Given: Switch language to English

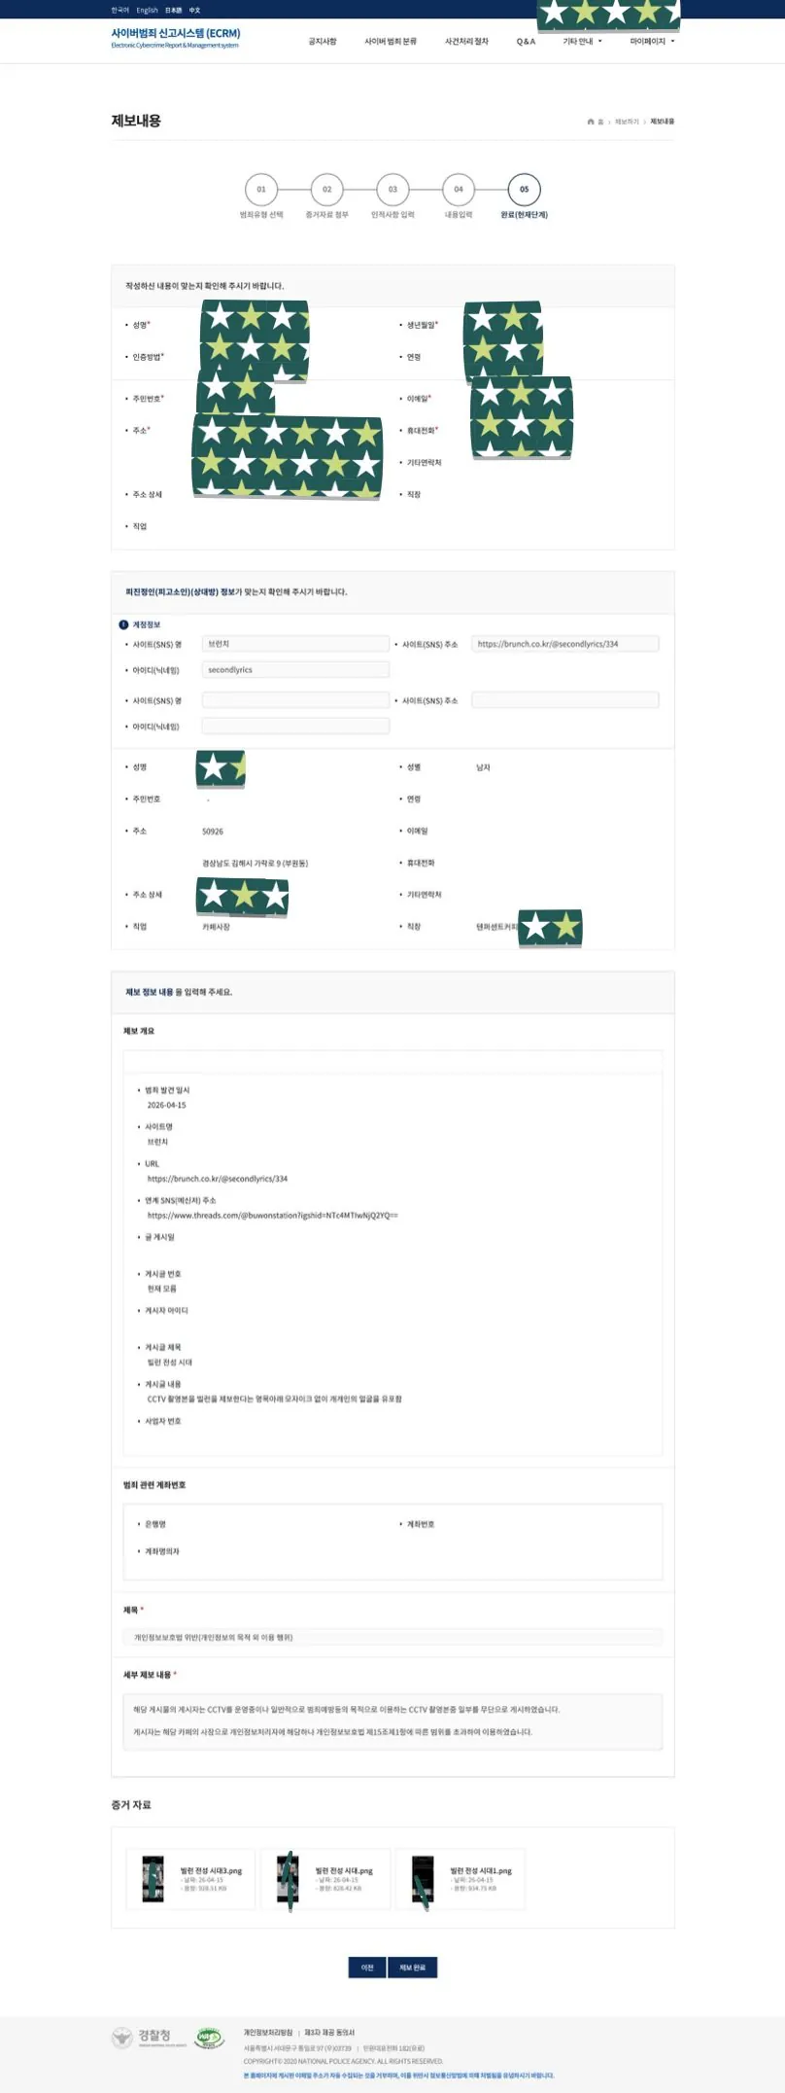Looking at the screenshot, I should pyautogui.click(x=147, y=10).
